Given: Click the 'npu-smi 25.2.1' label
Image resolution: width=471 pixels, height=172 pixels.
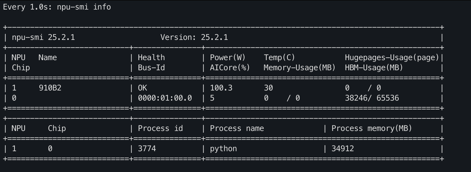Looking at the screenshot, I should [x=43, y=37].
